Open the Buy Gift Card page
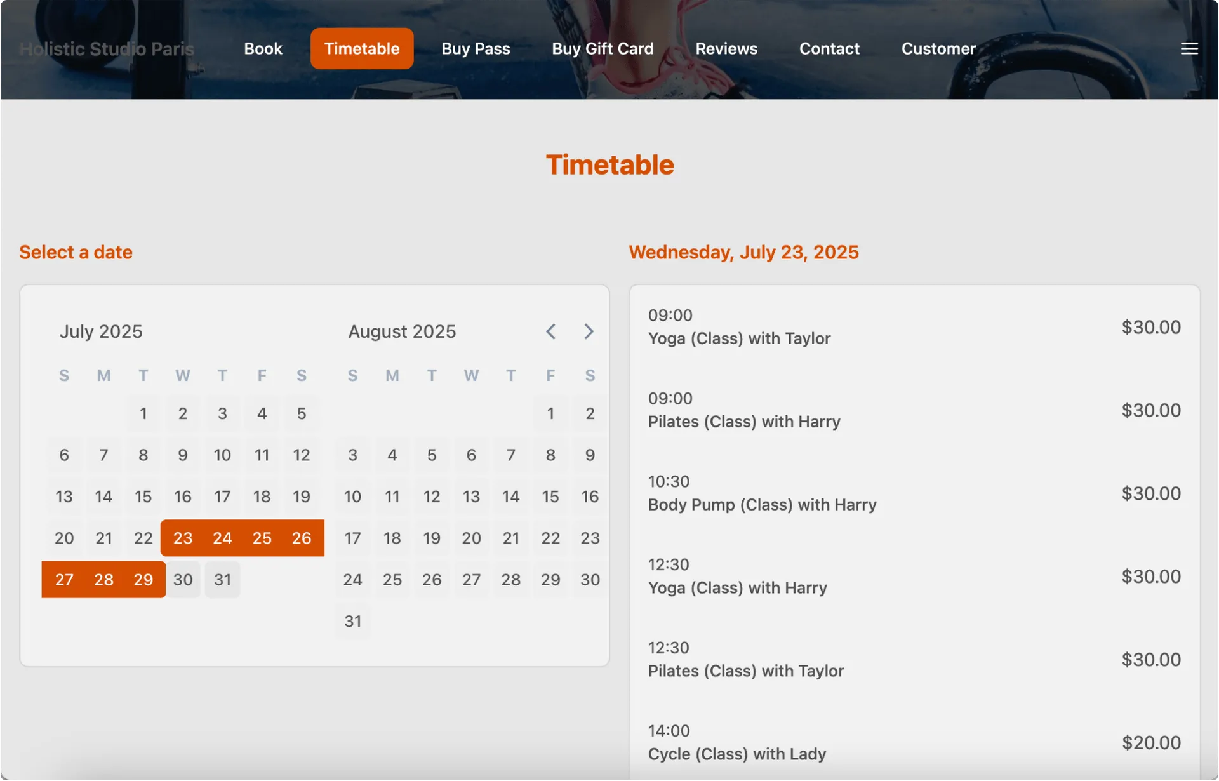Image resolution: width=1219 pixels, height=781 pixels. (602, 48)
